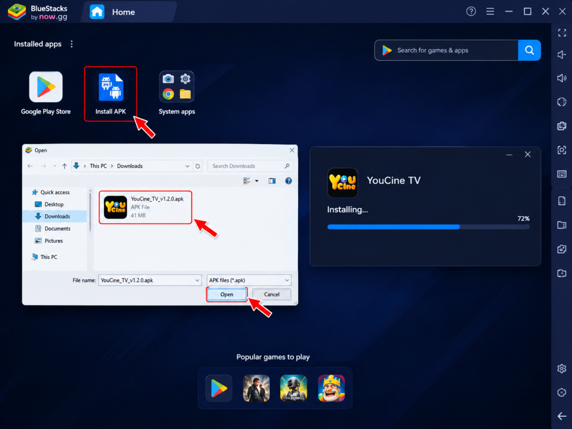Refresh the Downloads folder listing
This screenshot has height=429, width=572.
(198, 166)
